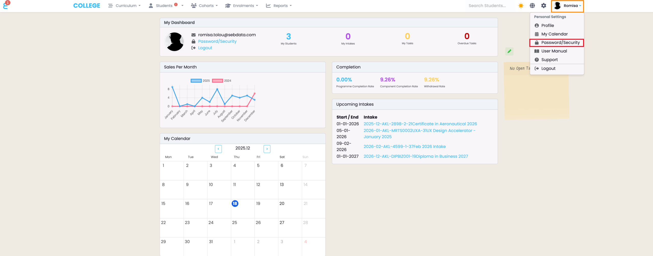Click the Search Students input field

pos(487,6)
